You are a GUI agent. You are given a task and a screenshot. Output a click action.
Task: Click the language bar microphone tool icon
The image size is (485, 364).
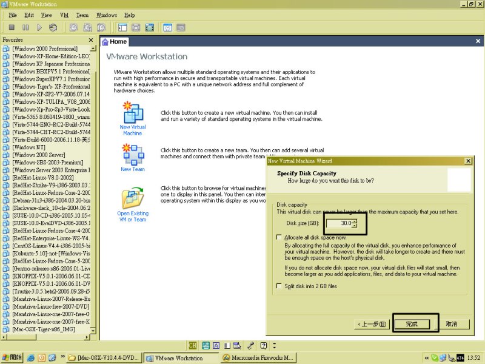(250, 345)
